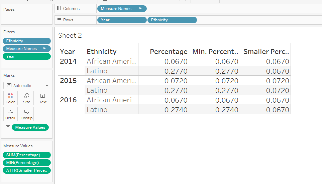Viewport: 322px width, 184px height.
Task: Open the Tooltip editor button
Action: coord(27,114)
